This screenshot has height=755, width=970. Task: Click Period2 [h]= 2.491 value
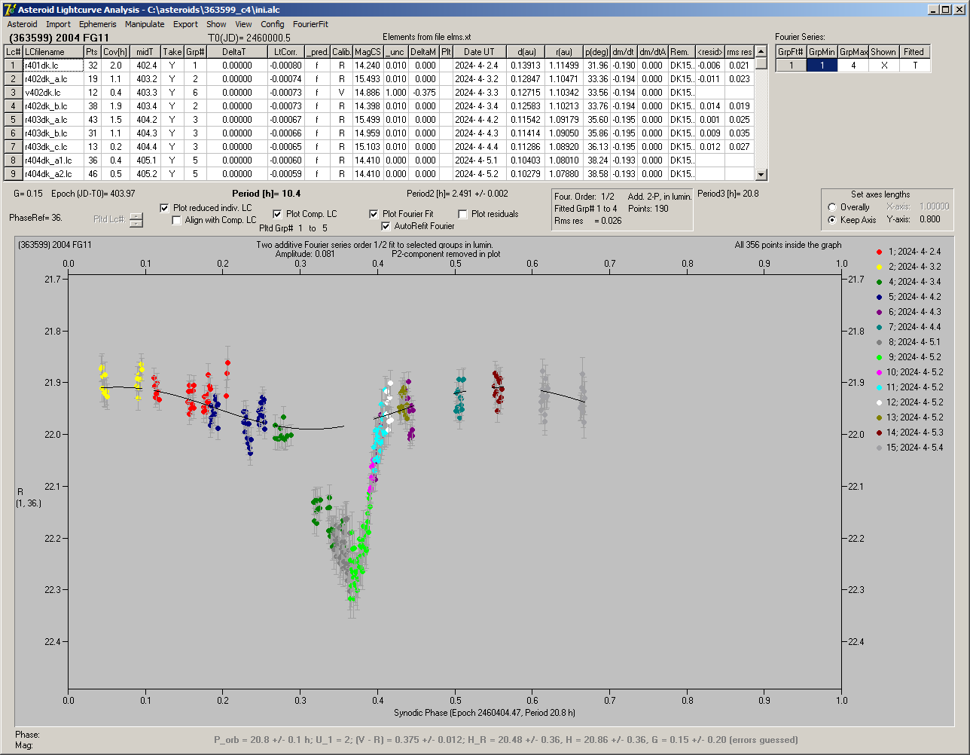(457, 194)
